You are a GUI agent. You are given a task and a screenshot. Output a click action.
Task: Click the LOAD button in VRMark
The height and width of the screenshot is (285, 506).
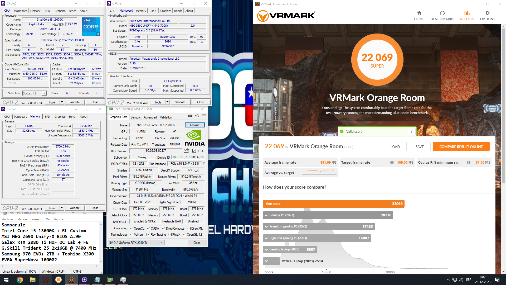pyautogui.click(x=395, y=147)
